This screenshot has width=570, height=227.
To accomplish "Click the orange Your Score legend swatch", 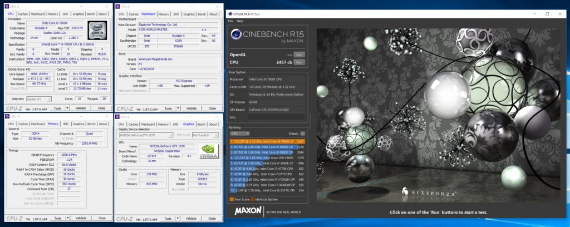I will coord(232,199).
